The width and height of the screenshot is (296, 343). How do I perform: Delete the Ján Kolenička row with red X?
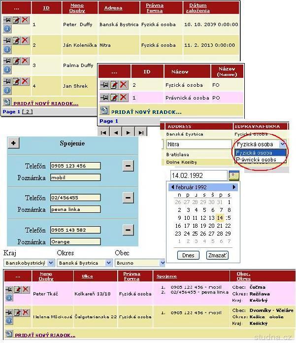25,40
